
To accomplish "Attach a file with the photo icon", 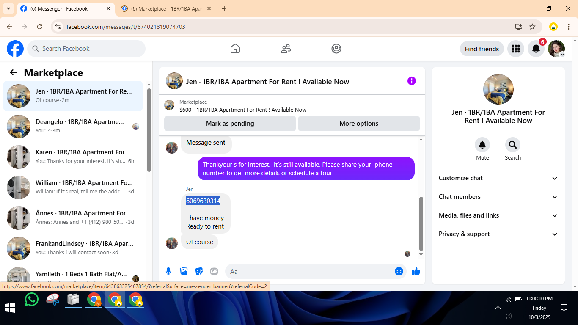I will (x=184, y=271).
